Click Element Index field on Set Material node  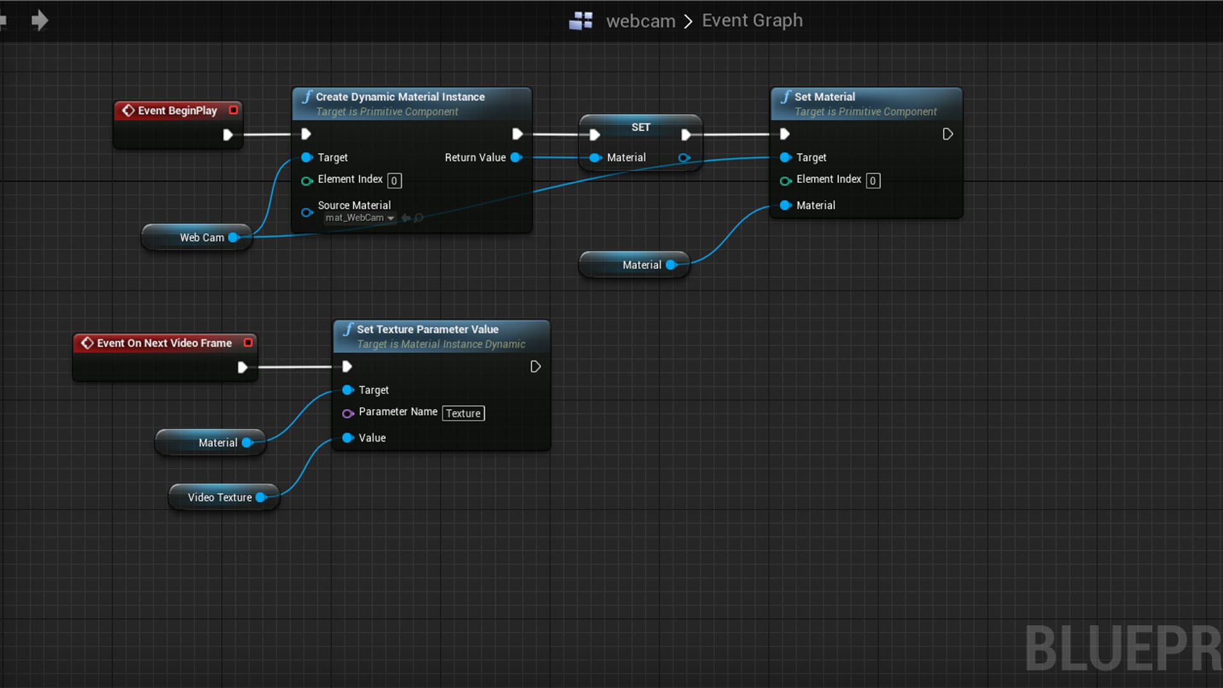tap(873, 181)
